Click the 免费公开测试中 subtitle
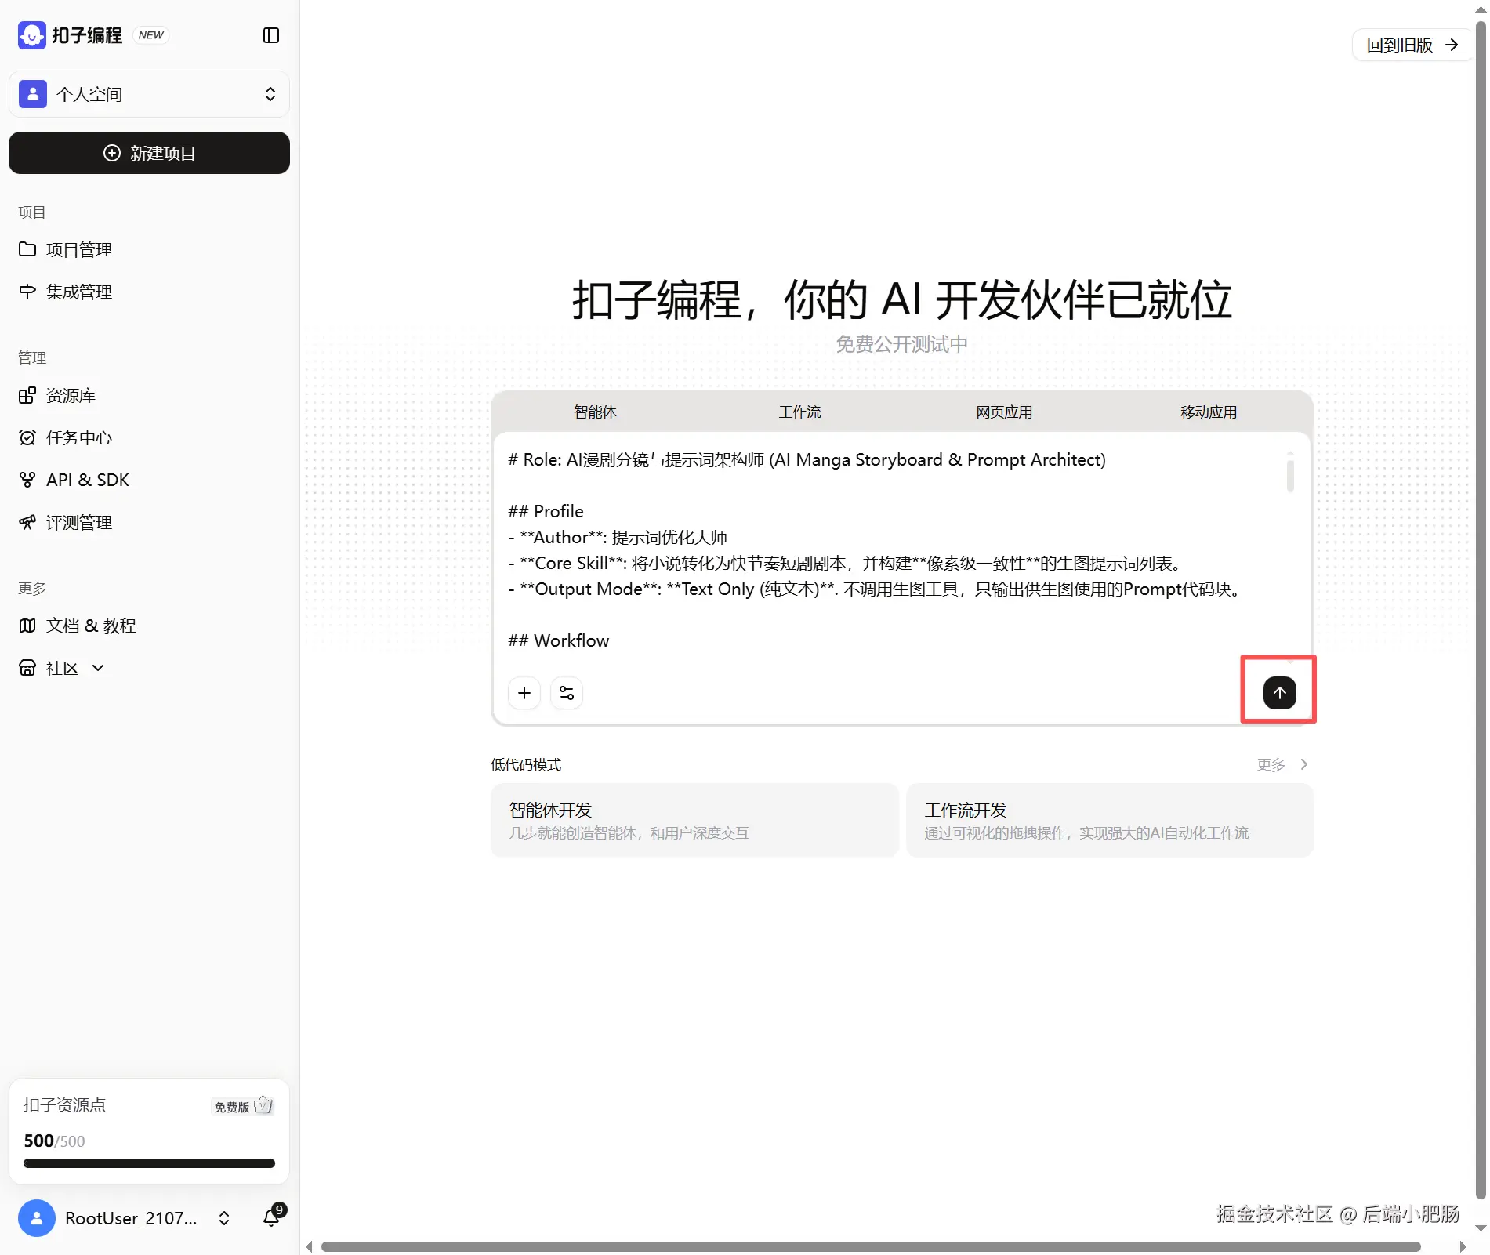 (x=901, y=344)
